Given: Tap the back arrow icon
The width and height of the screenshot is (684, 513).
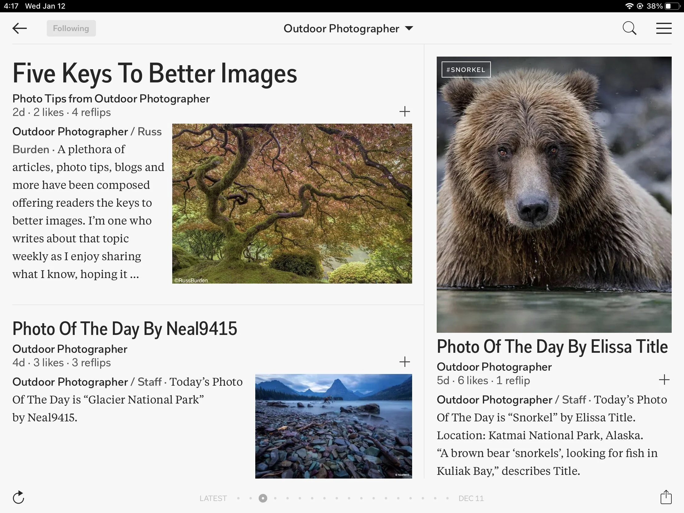Looking at the screenshot, I should point(19,28).
